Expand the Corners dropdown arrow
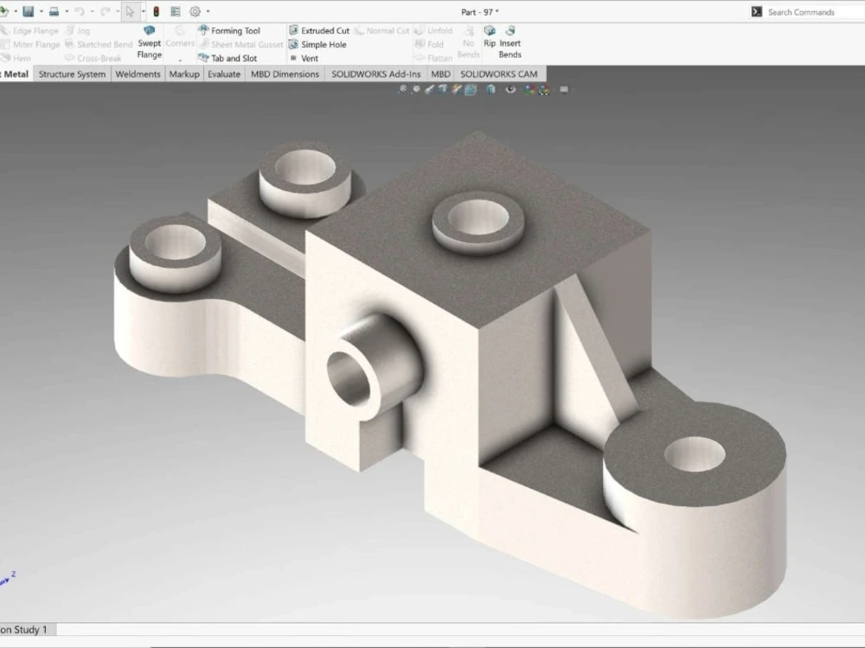 tap(180, 60)
